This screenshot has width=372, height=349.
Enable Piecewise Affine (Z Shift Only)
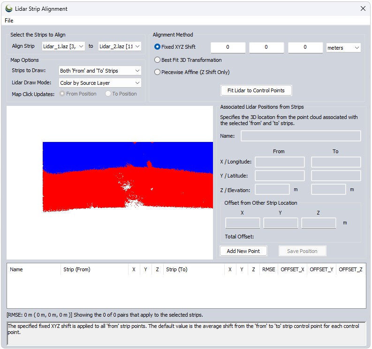(158, 72)
